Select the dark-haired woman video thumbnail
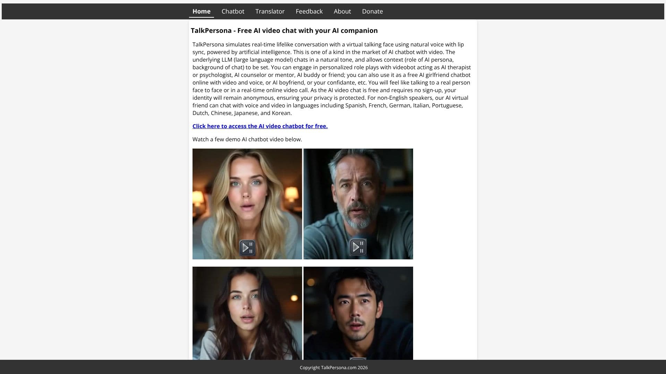666x374 pixels. coord(247,313)
